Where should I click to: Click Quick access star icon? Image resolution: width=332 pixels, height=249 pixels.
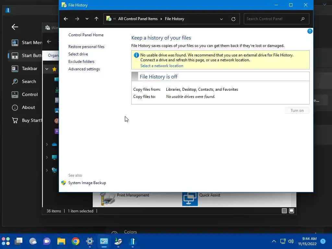[x=54, y=69]
